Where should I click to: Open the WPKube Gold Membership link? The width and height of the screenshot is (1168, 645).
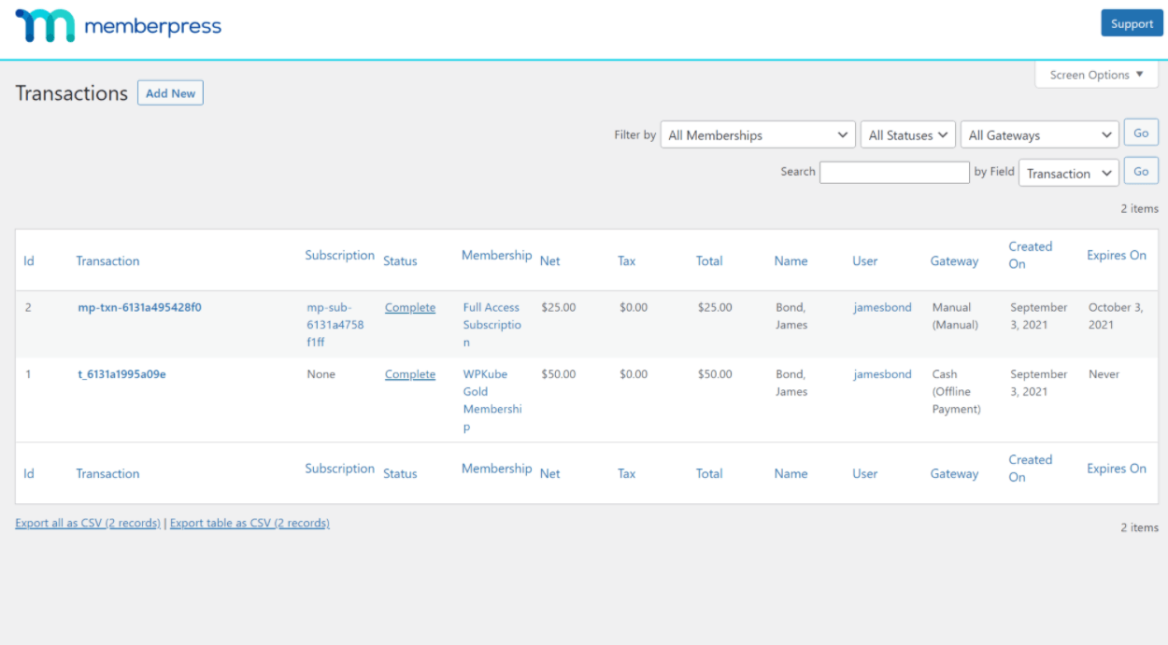pyautogui.click(x=491, y=400)
